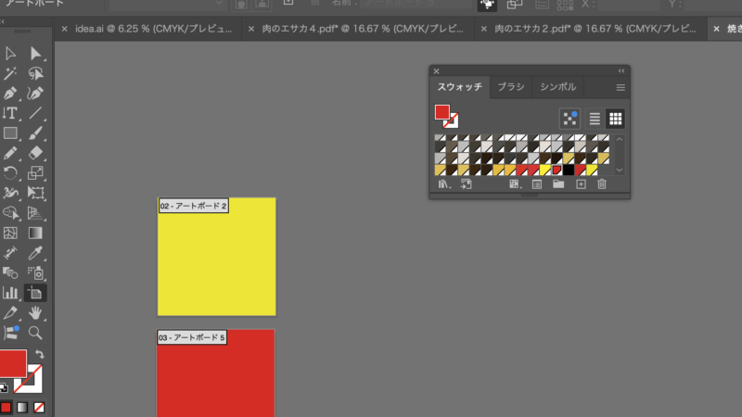Open the Swatch Libraries menu
The height and width of the screenshot is (417, 742).
coord(443,184)
